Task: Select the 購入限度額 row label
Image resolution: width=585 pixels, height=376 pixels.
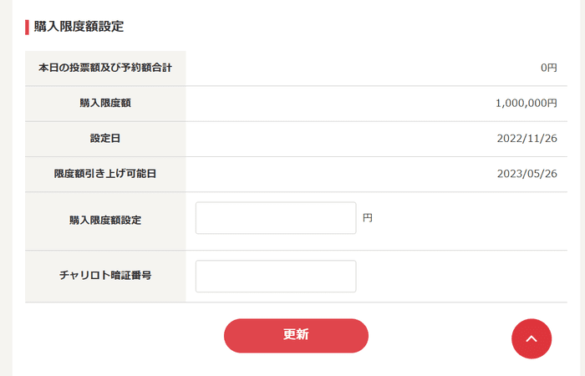Action: 105,104
